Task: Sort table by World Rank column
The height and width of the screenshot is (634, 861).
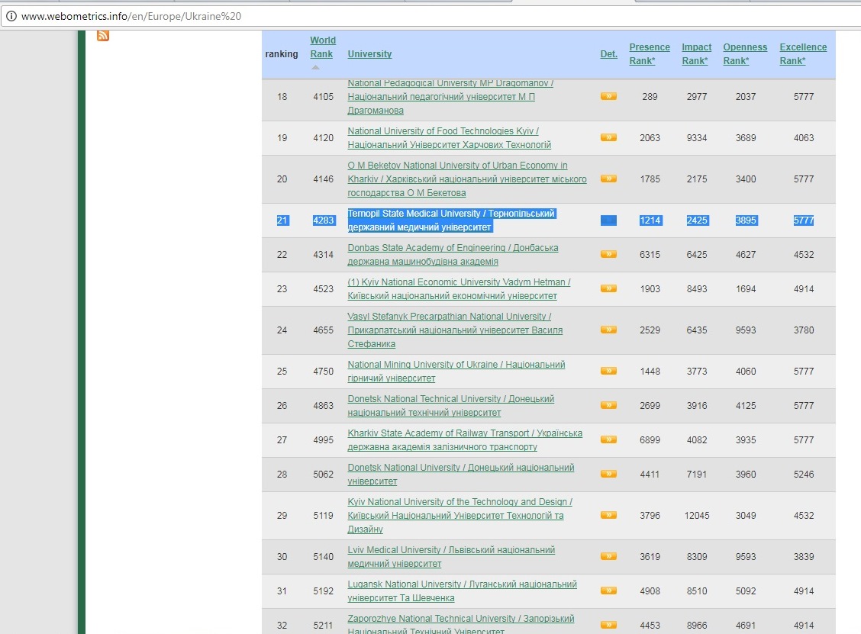Action: pos(322,47)
